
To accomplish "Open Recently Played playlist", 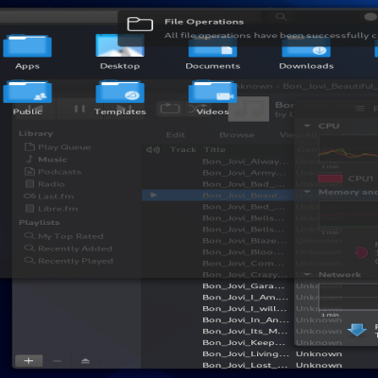I will tap(69, 261).
